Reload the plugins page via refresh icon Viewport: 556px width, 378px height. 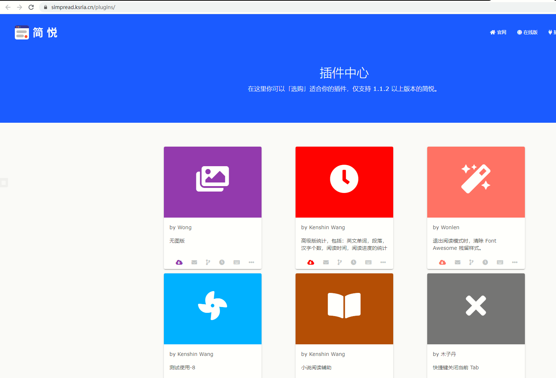[x=31, y=7]
